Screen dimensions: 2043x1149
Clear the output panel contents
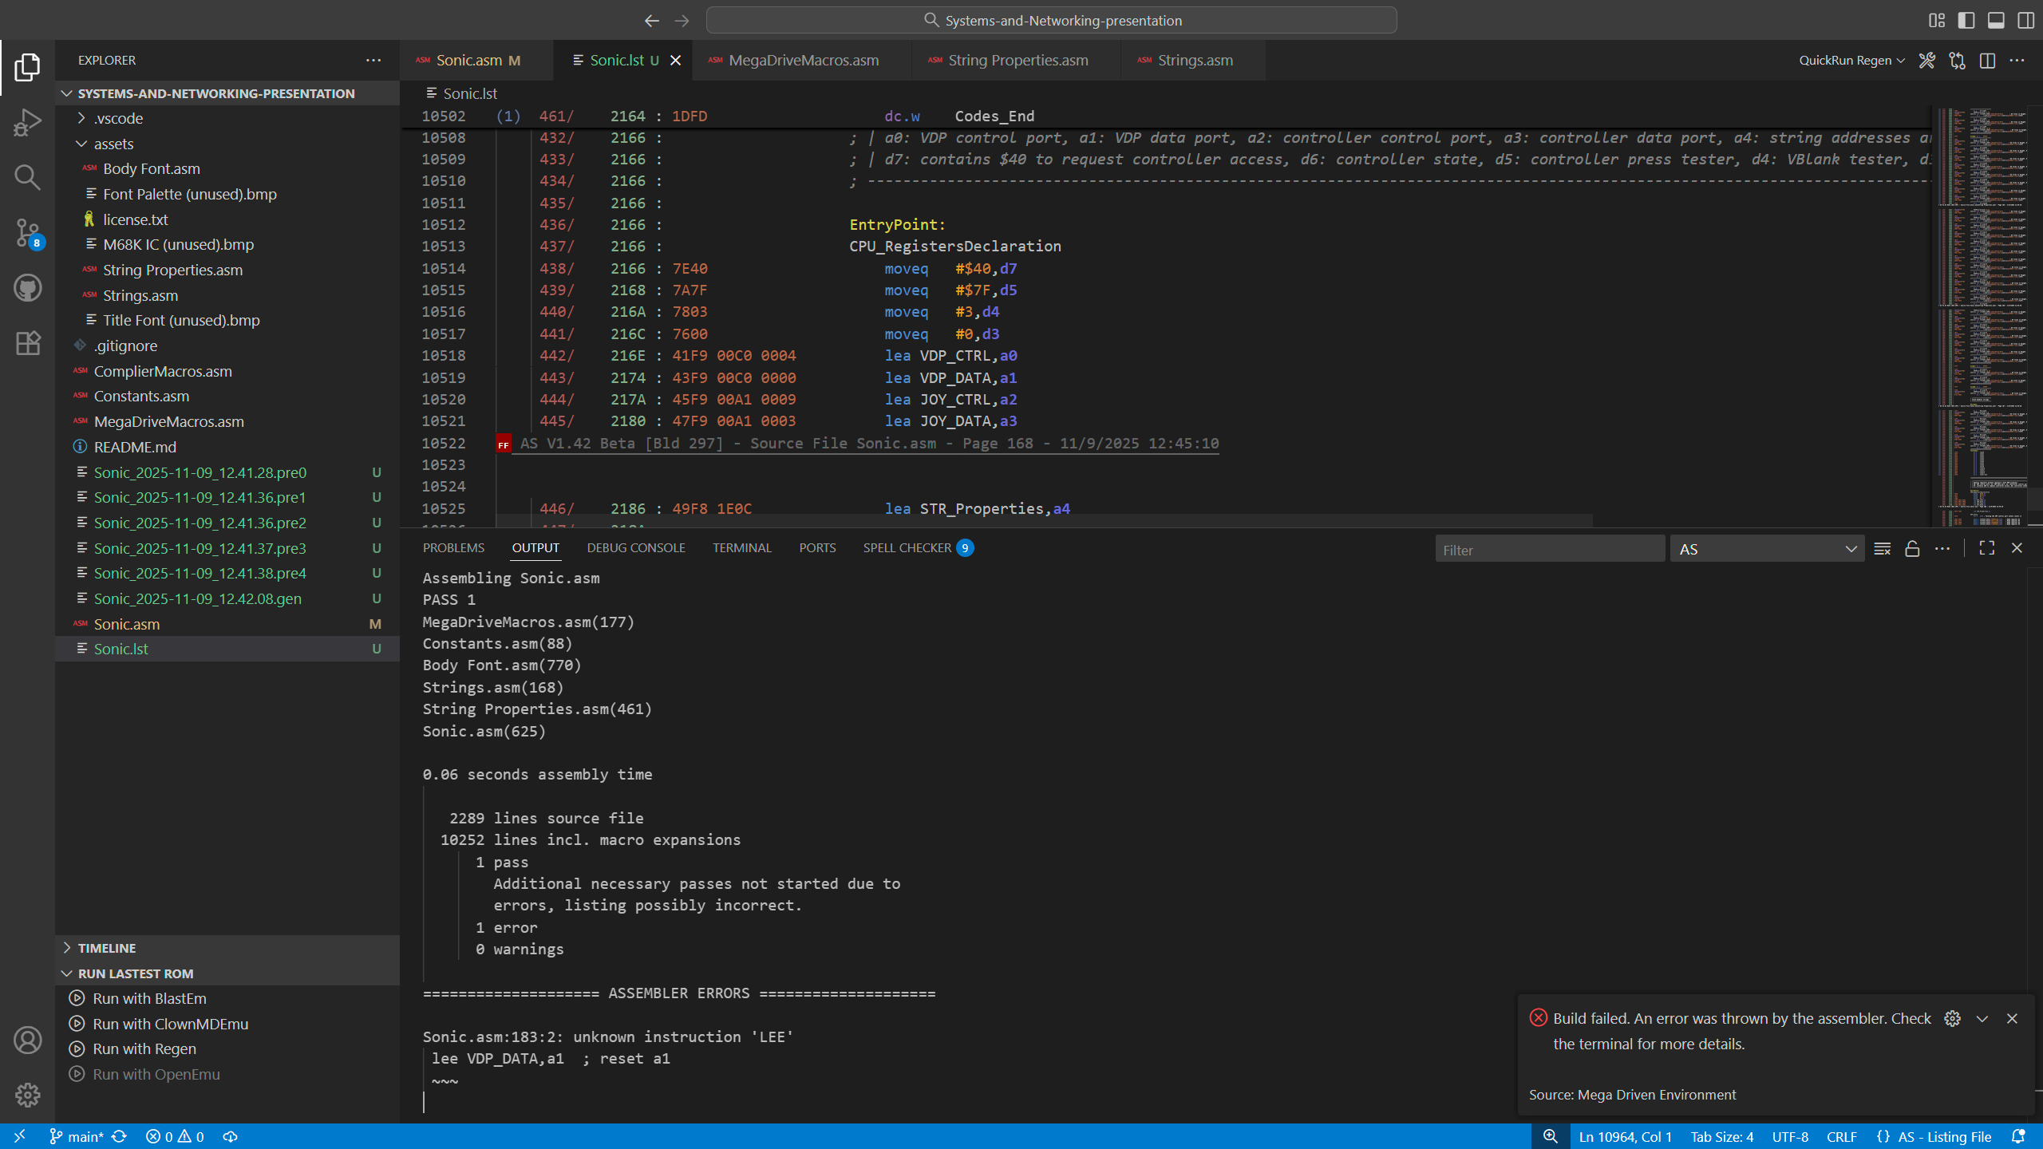click(x=1882, y=549)
